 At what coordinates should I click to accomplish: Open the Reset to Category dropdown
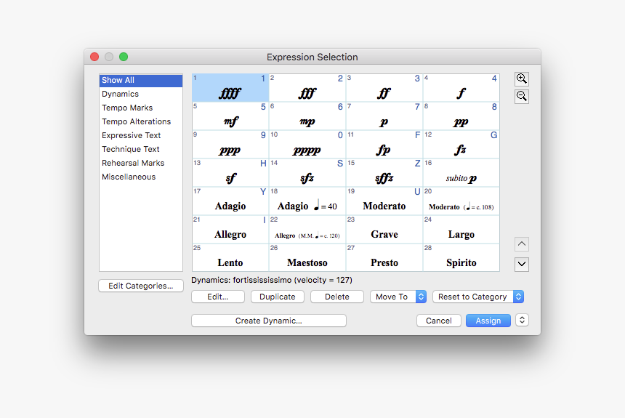pyautogui.click(x=478, y=297)
